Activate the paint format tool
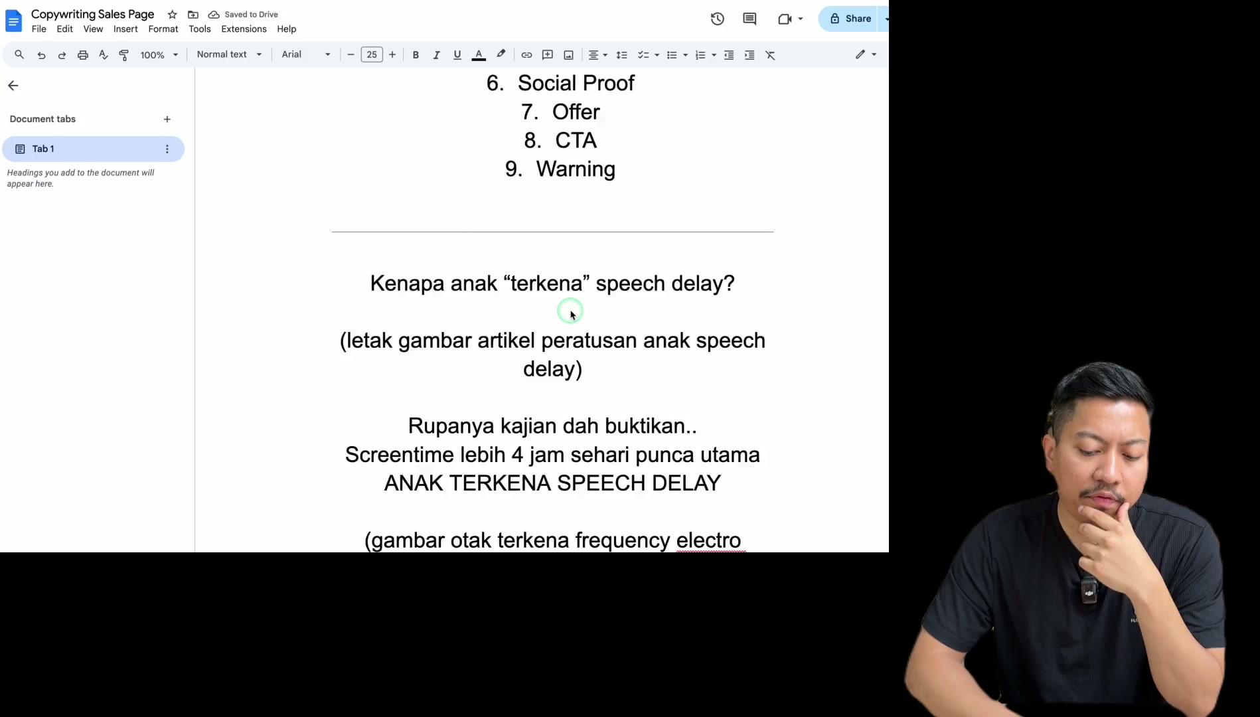Screen dimensions: 1260x717 124,55
